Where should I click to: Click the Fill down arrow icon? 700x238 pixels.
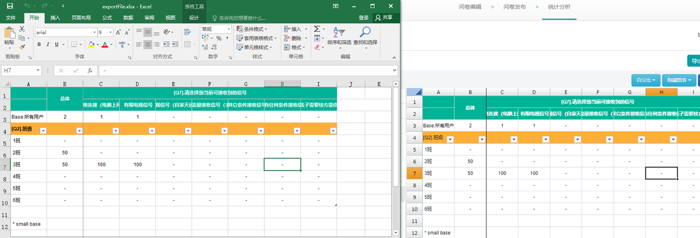[x=316, y=38]
